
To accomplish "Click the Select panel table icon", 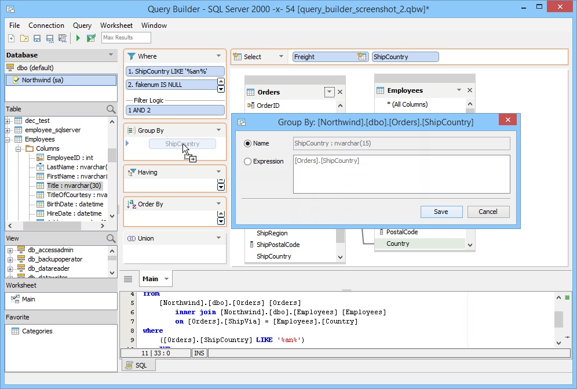I will [238, 57].
